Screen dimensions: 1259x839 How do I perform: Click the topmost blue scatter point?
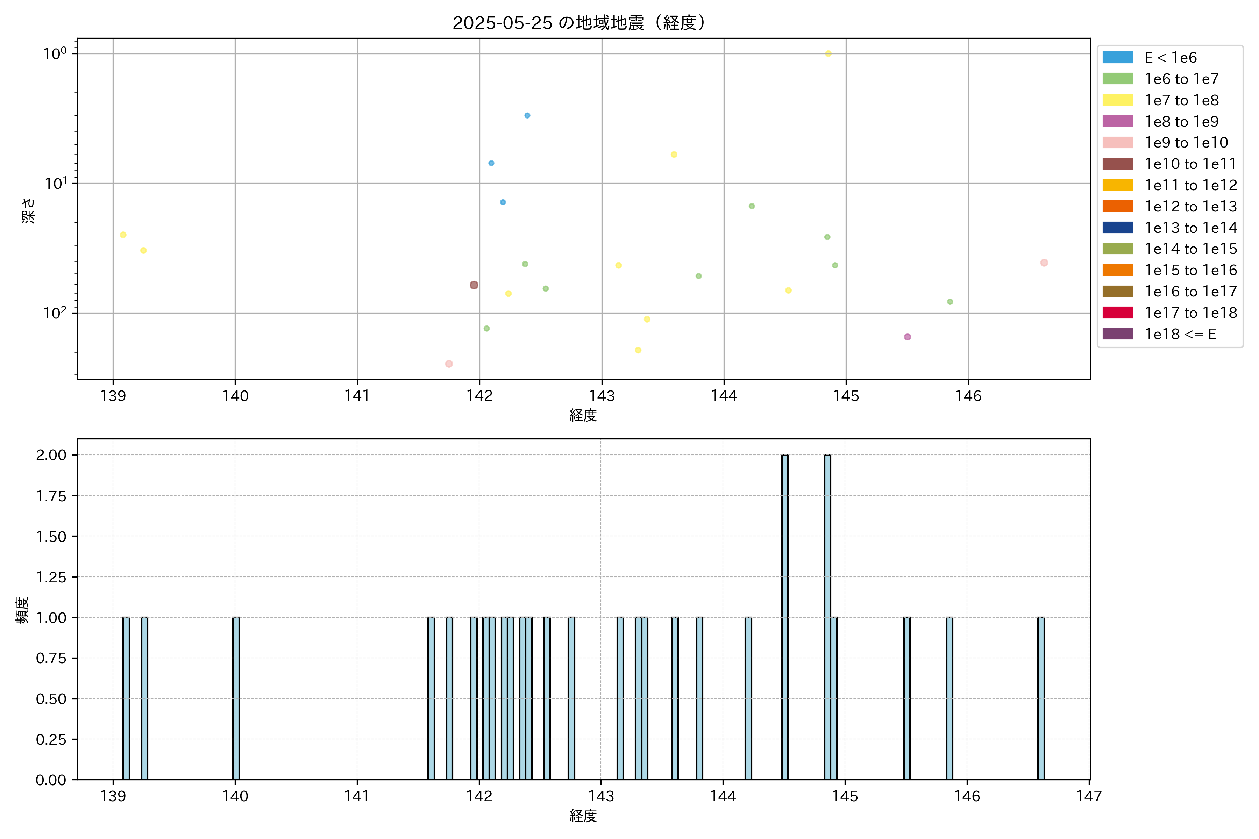pos(527,116)
